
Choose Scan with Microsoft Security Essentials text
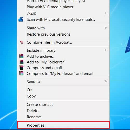pyautogui.click(x=61, y=19)
